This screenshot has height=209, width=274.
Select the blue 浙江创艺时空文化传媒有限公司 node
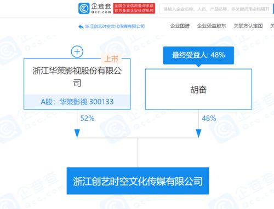[x=138, y=181]
